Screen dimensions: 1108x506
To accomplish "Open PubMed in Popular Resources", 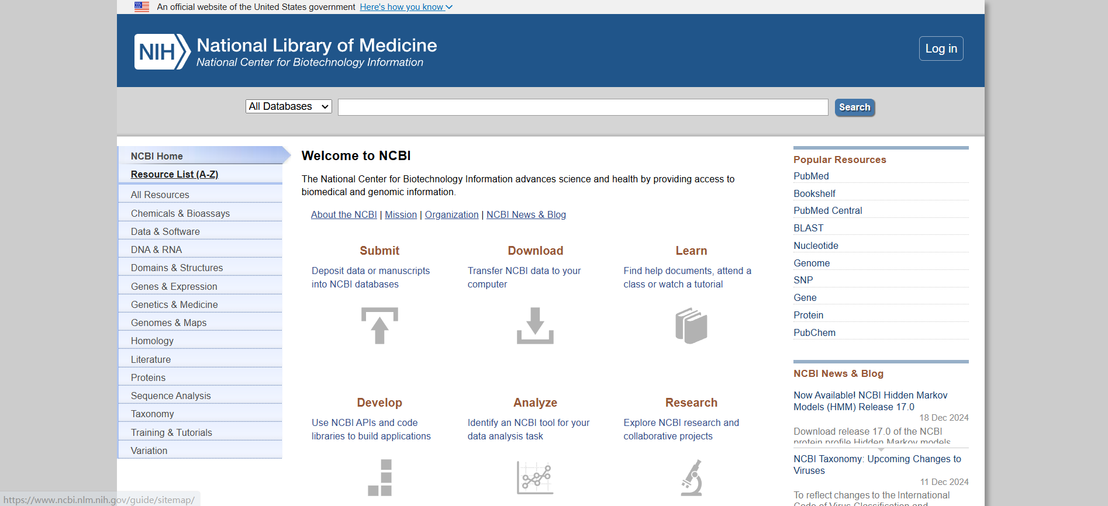I will [x=811, y=176].
